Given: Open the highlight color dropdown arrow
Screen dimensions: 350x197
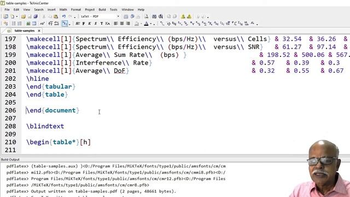Looking at the screenshot, I should tap(141, 24).
